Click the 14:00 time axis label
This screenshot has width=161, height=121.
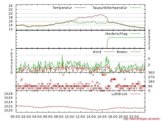(91, 117)
